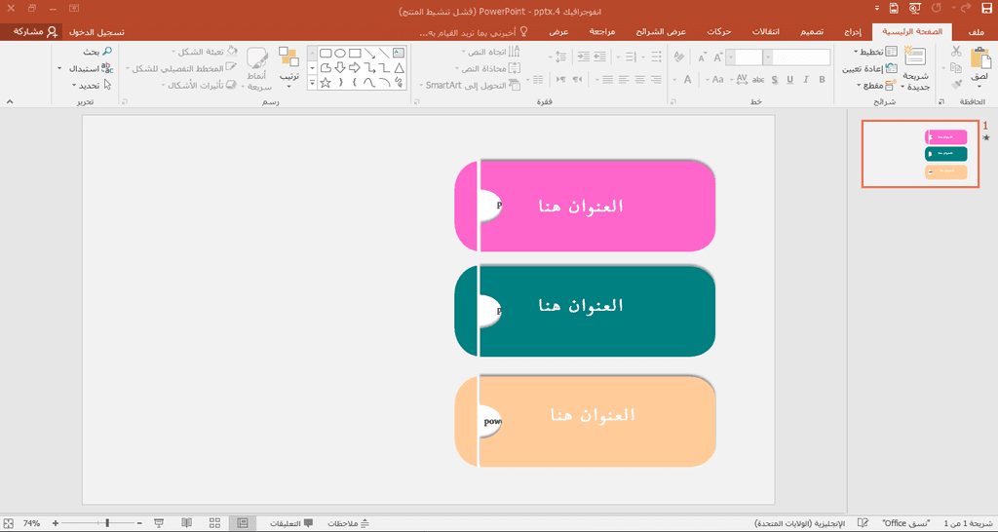This screenshot has width=998, height=532.
Task: Select the star shape in gallery
Action: click(x=326, y=83)
